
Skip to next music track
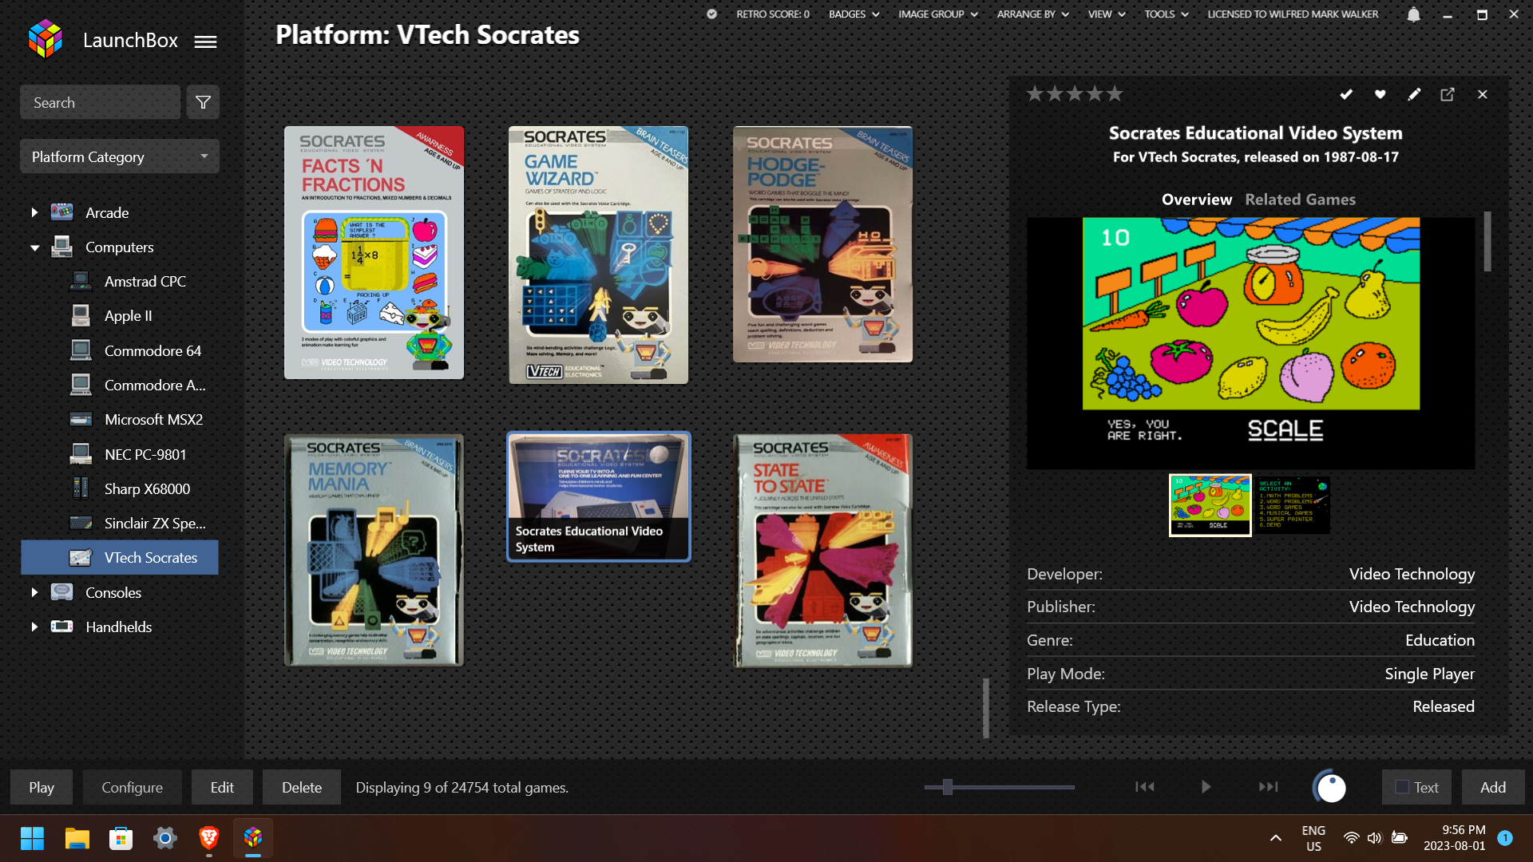(1268, 787)
